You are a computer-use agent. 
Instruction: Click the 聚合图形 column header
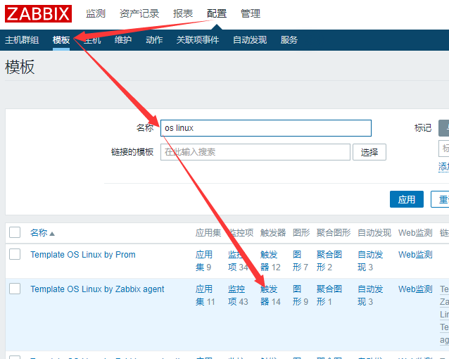(334, 233)
